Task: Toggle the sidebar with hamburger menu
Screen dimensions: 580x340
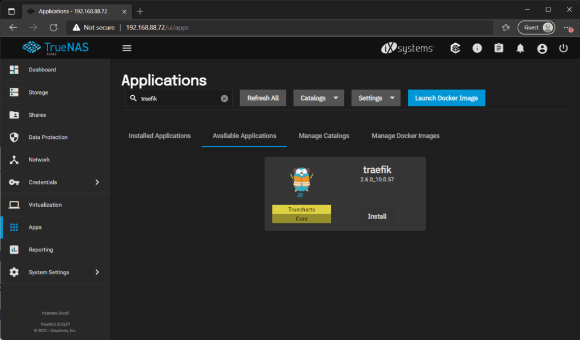Action: [x=127, y=48]
